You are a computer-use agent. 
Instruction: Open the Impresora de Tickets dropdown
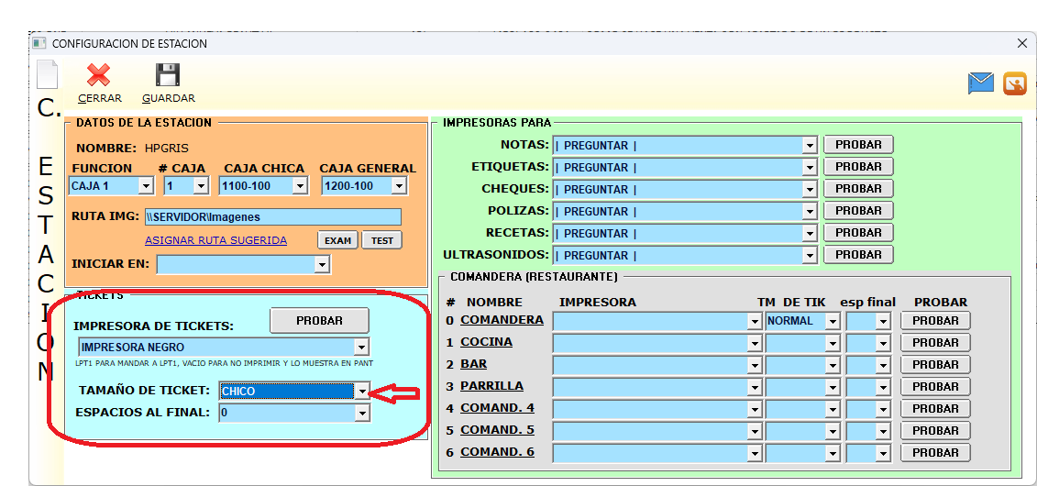(x=361, y=348)
